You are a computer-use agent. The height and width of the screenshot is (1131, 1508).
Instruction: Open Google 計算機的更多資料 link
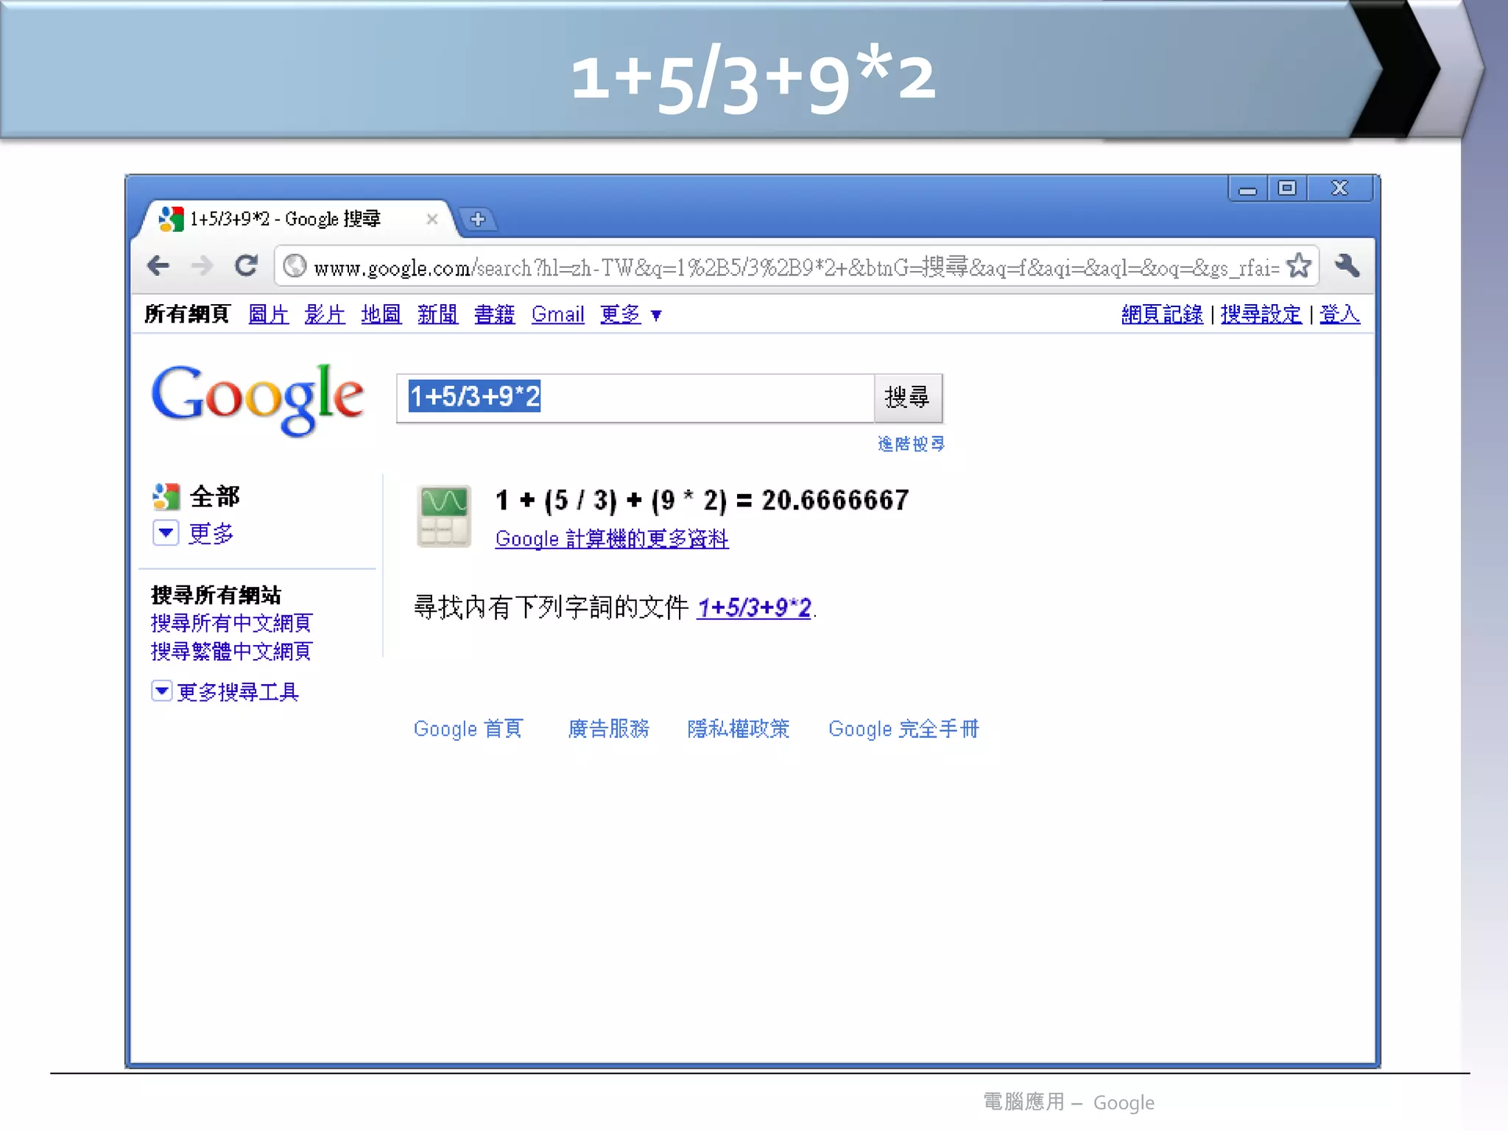(x=612, y=539)
